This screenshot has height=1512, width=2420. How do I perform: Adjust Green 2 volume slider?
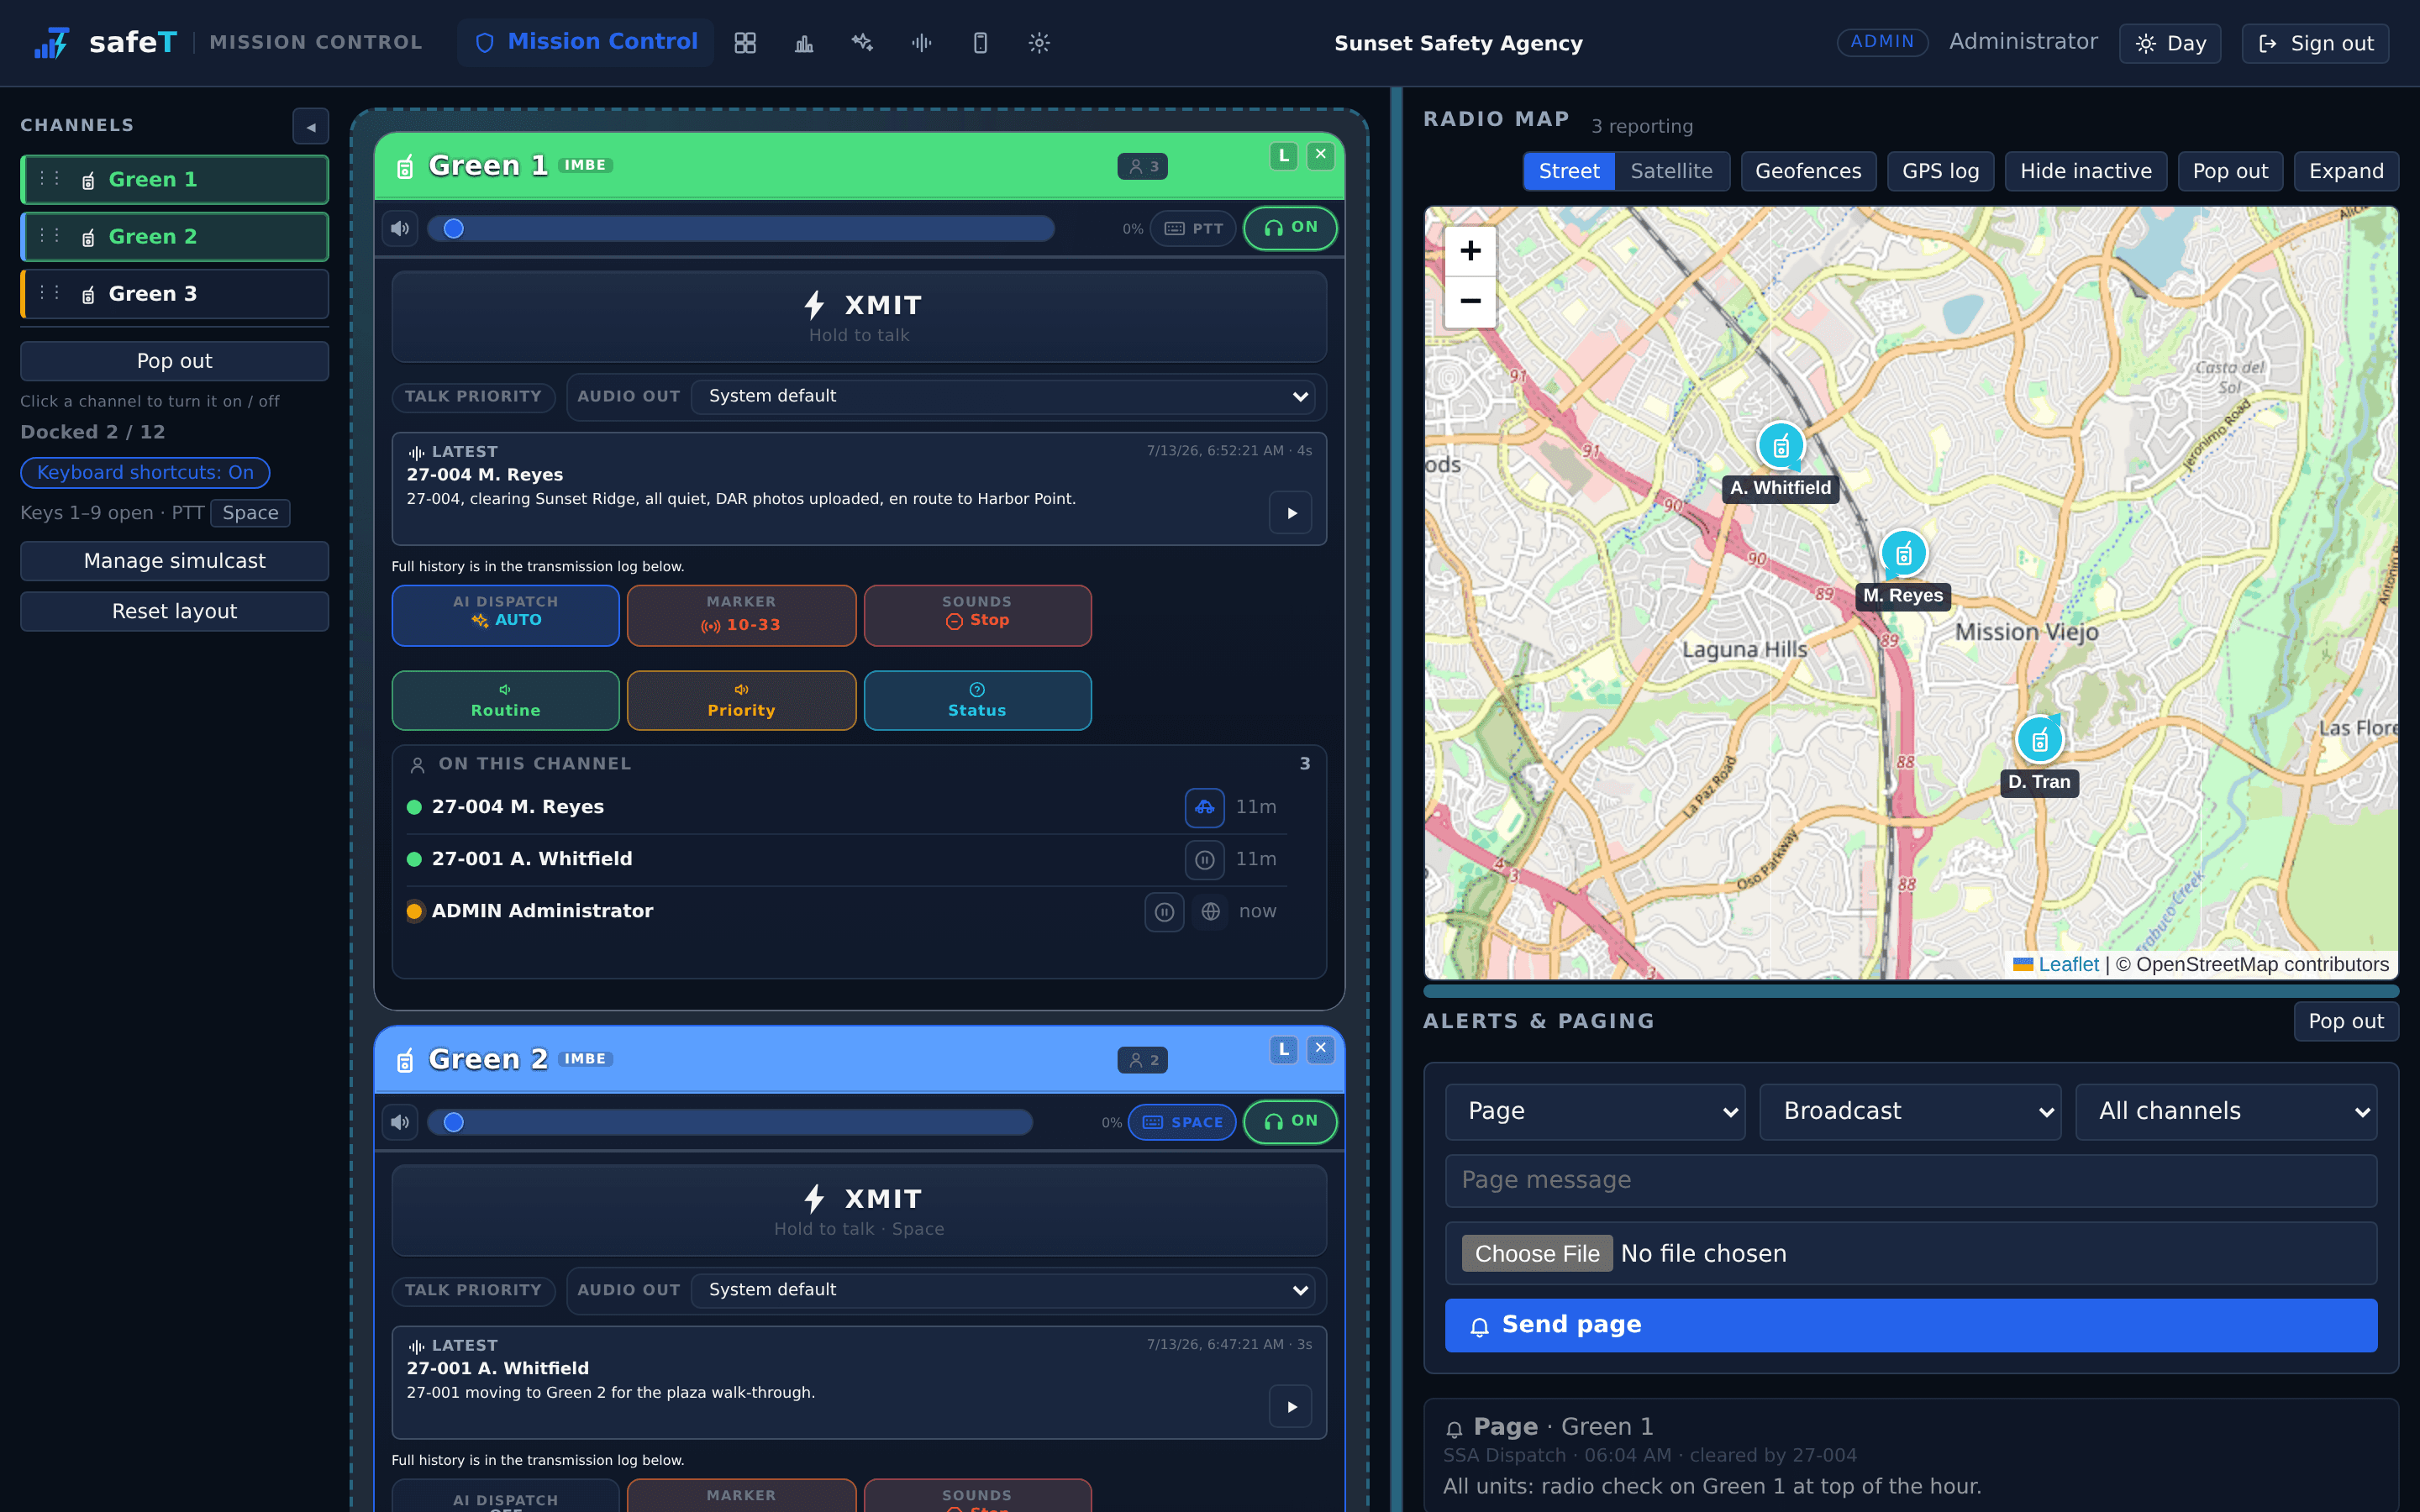pos(730,1123)
